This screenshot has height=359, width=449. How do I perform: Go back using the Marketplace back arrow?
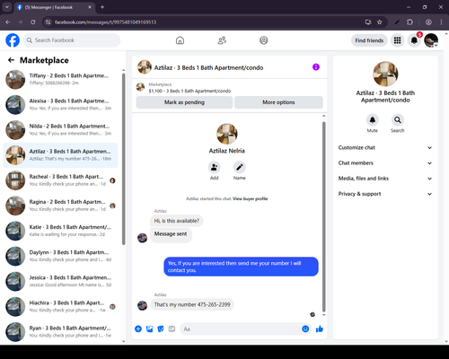click(11, 60)
